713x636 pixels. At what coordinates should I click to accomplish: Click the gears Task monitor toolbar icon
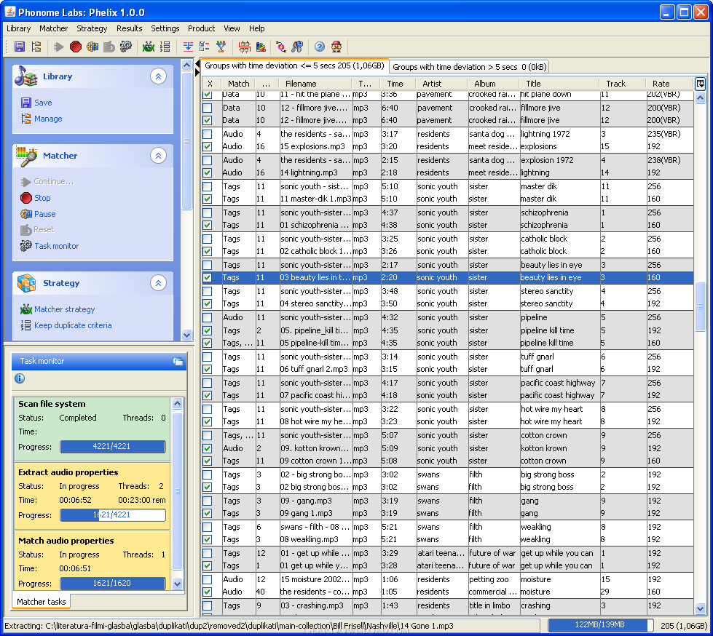pyautogui.click(x=125, y=47)
